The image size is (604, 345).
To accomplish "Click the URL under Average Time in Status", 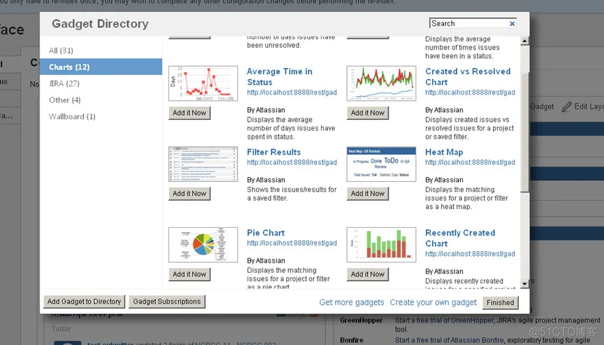I will pyautogui.click(x=292, y=93).
